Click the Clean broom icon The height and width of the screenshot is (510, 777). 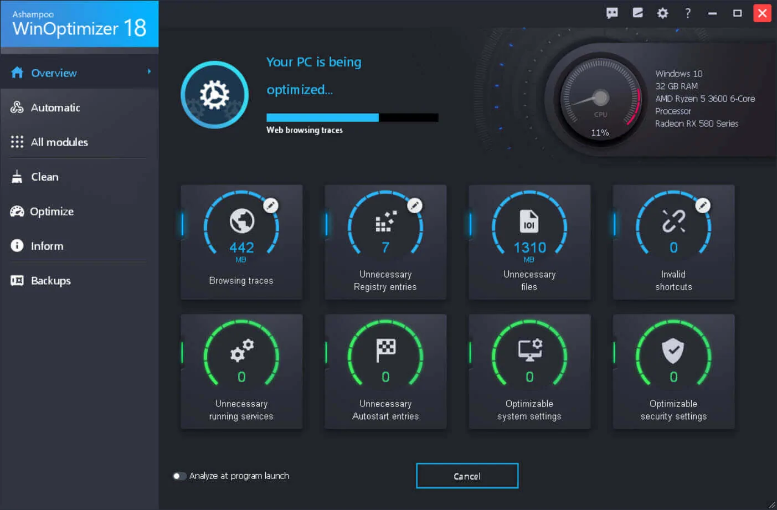(x=17, y=177)
